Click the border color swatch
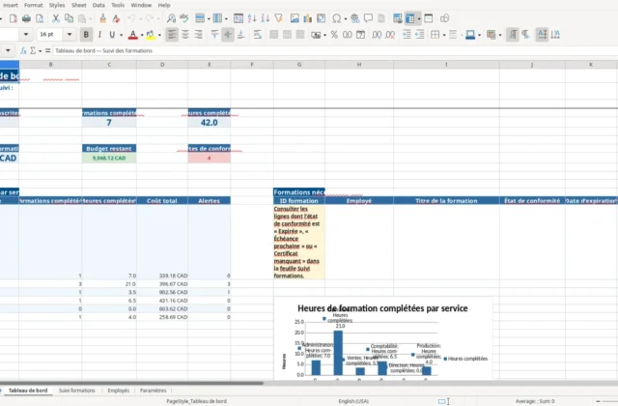Viewport: 618px width, 406px height. (470, 35)
